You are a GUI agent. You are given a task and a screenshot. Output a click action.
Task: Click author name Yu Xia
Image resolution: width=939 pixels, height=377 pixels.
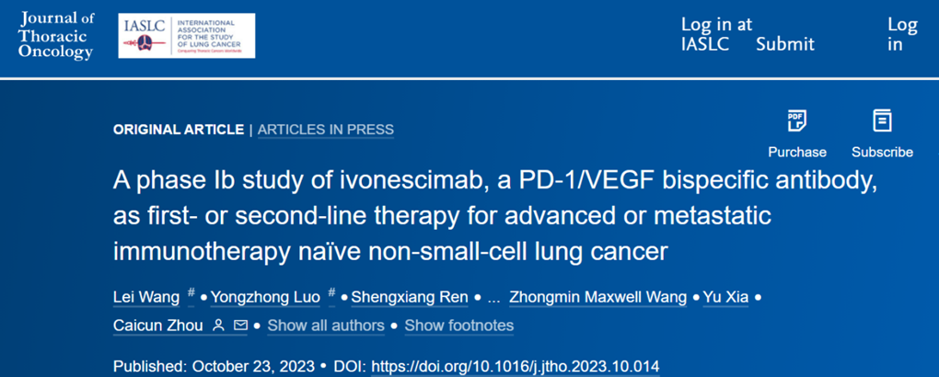coord(726,297)
